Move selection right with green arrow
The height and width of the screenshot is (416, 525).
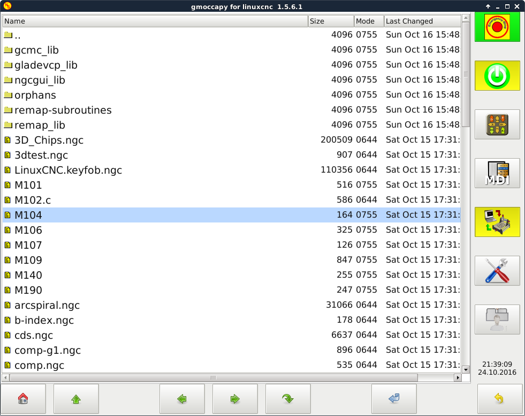[235, 399]
